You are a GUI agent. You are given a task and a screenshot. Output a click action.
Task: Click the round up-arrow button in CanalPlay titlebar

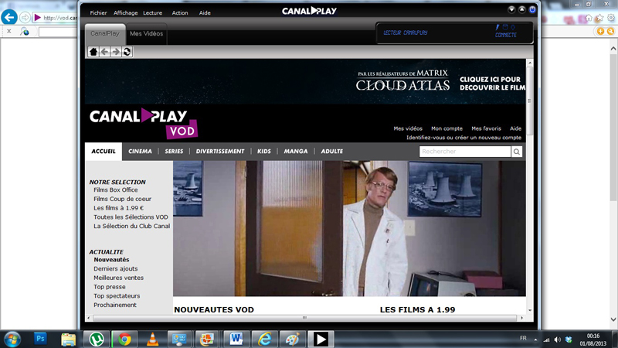522,10
